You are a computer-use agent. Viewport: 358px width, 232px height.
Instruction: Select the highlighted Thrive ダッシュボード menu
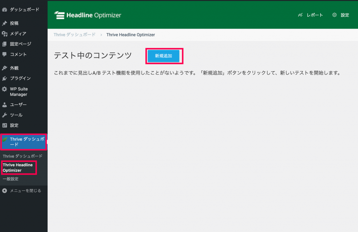[24, 142]
